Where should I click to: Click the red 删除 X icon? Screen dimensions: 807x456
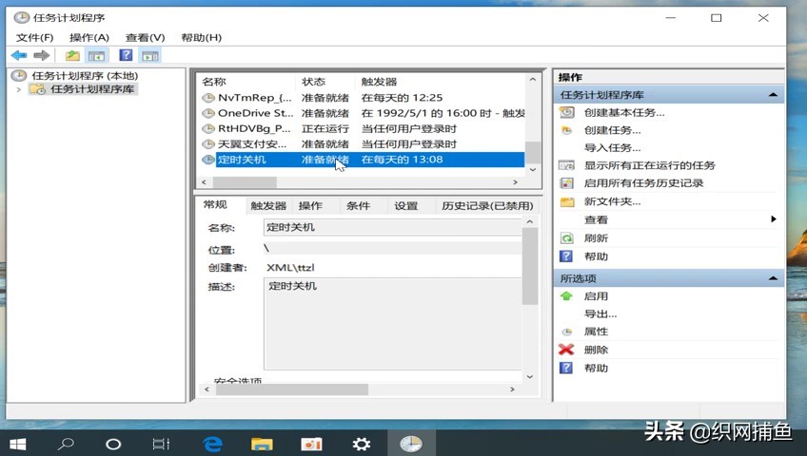point(566,350)
